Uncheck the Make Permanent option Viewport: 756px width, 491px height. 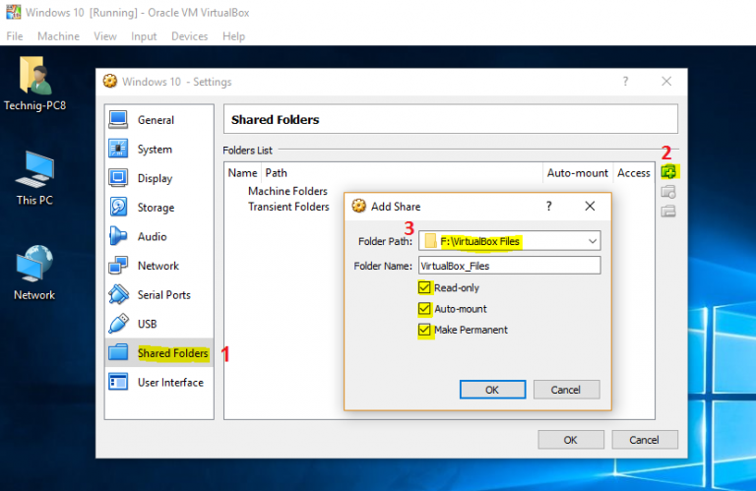(x=425, y=331)
